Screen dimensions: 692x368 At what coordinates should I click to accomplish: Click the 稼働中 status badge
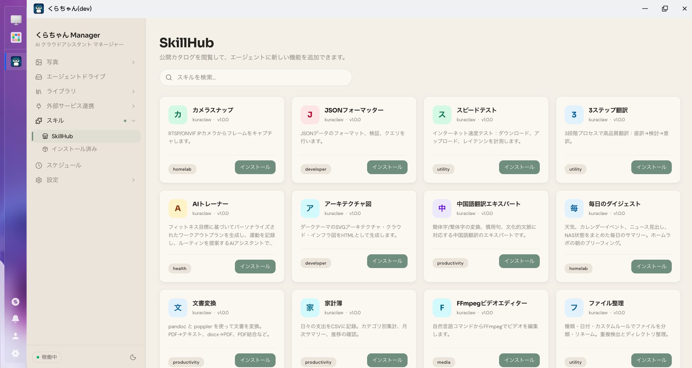tap(47, 357)
